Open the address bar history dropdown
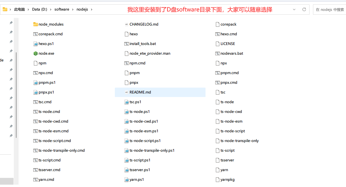This screenshot has height=187, width=346. pos(294,9)
